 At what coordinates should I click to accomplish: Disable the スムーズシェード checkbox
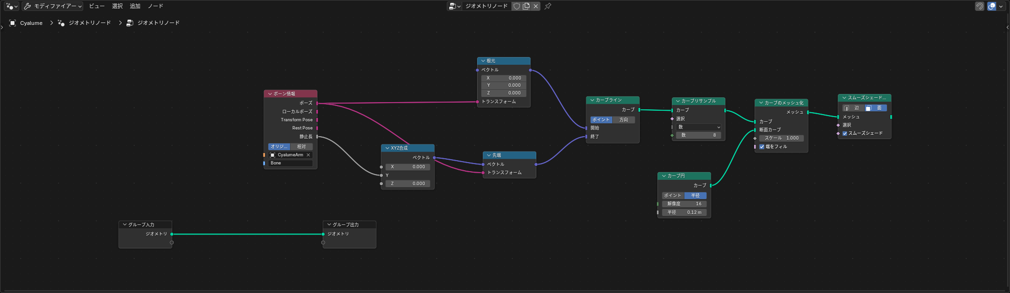[x=845, y=133]
